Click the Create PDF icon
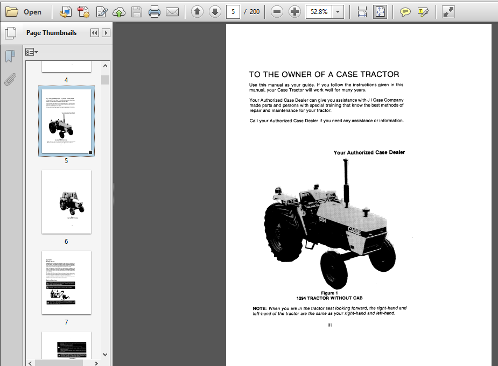498x366 pixels. click(83, 12)
